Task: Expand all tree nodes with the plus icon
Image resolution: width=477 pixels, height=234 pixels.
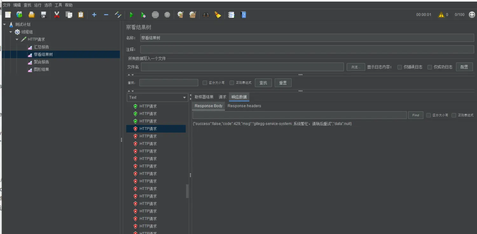Action: pyautogui.click(x=94, y=15)
